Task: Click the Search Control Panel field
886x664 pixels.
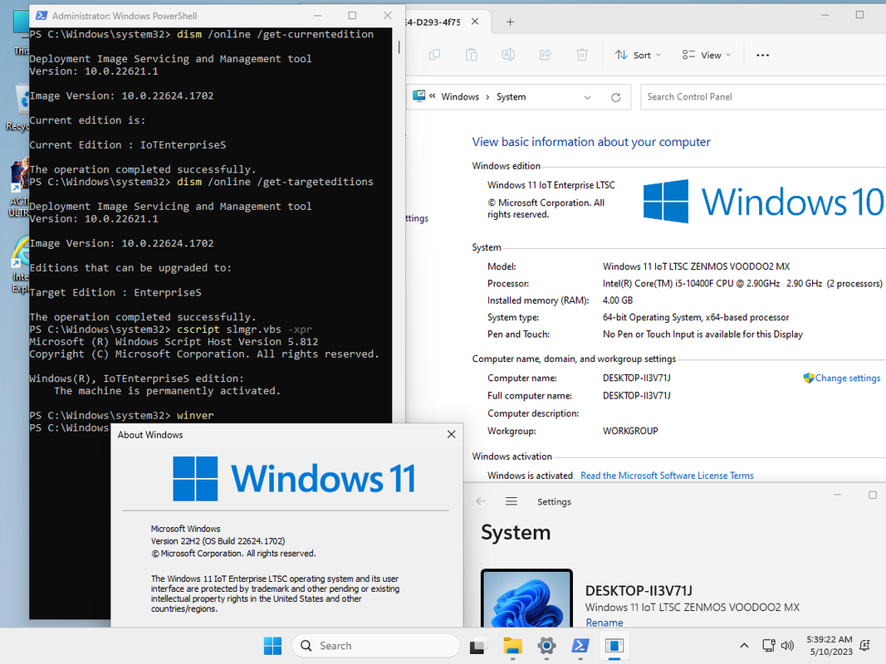Action: point(763,96)
